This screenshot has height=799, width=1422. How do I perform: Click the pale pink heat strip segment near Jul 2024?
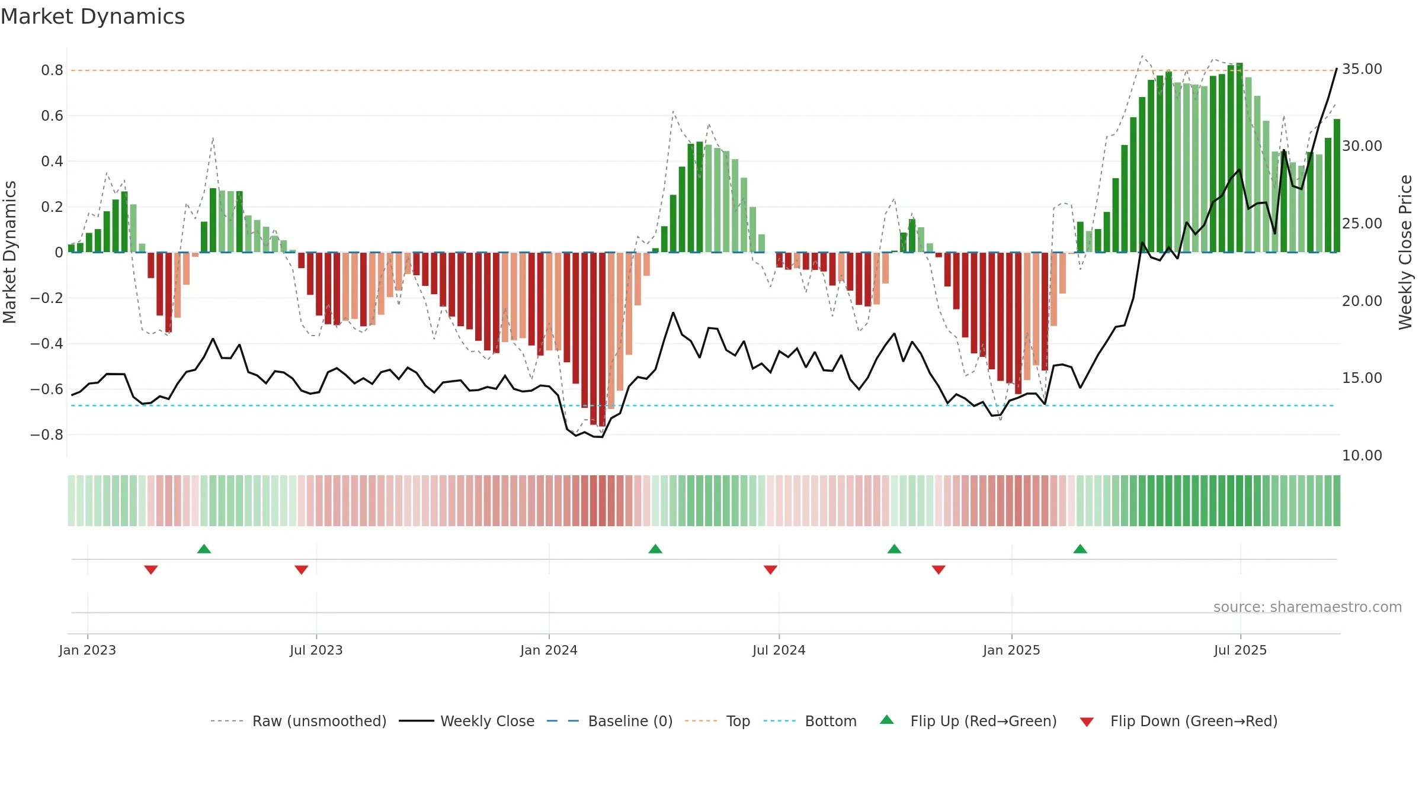point(770,501)
